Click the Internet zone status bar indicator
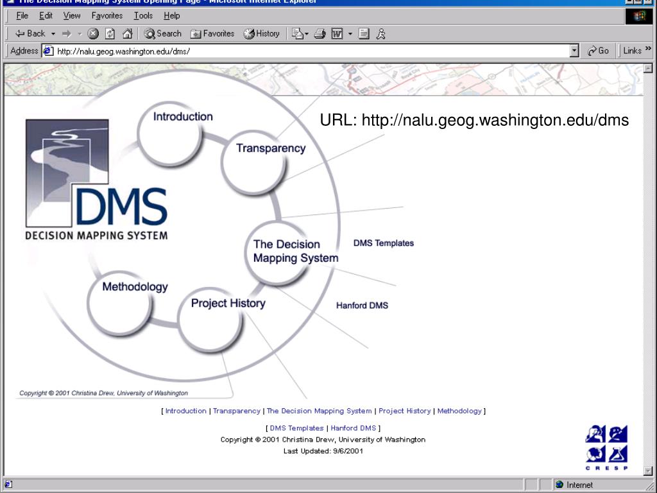 574,485
